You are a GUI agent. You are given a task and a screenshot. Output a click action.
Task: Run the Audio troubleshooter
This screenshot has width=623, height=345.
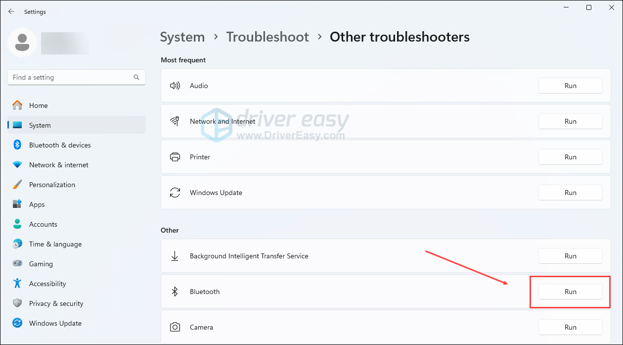click(570, 86)
